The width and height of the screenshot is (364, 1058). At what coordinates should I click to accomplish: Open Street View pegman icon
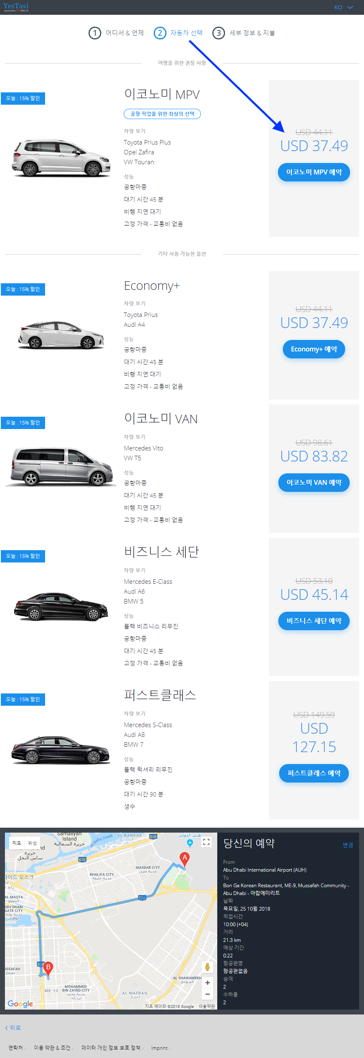coord(207,967)
